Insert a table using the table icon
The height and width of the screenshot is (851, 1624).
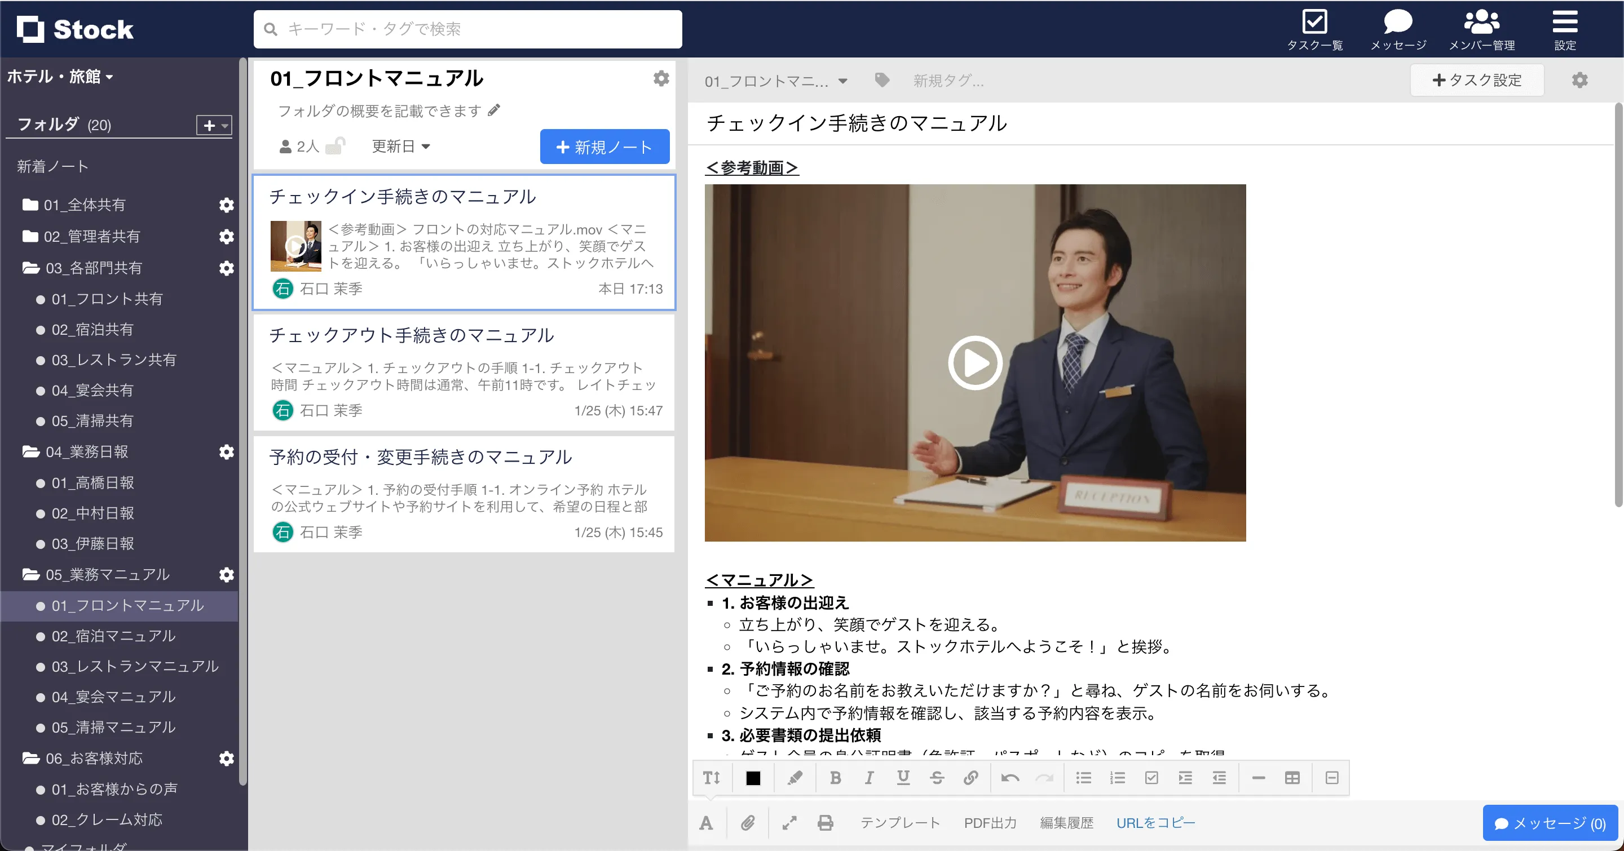click(x=1292, y=778)
